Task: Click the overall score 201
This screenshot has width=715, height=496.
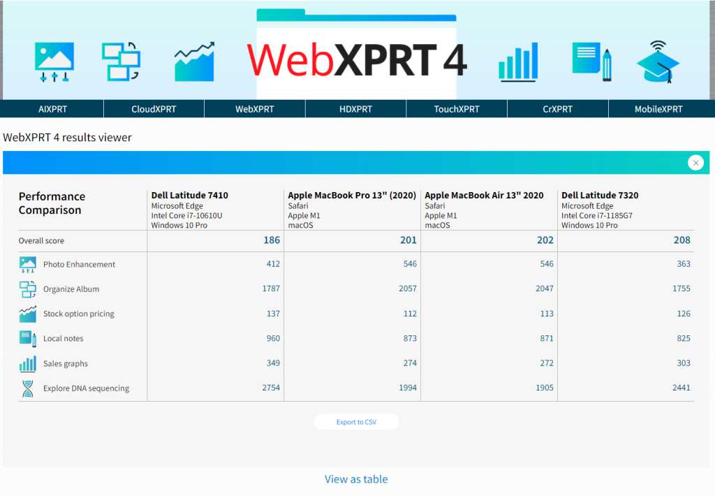Action: tap(408, 240)
